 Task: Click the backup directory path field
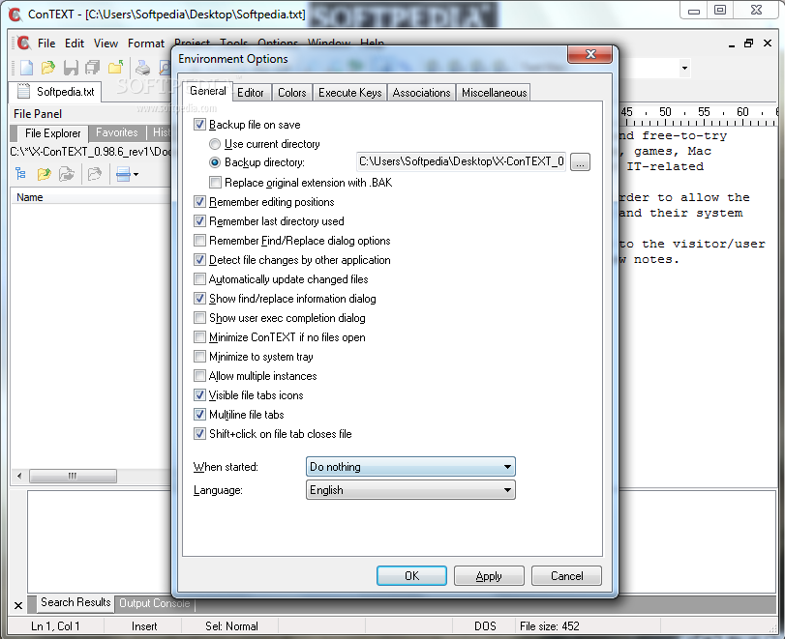click(x=461, y=161)
